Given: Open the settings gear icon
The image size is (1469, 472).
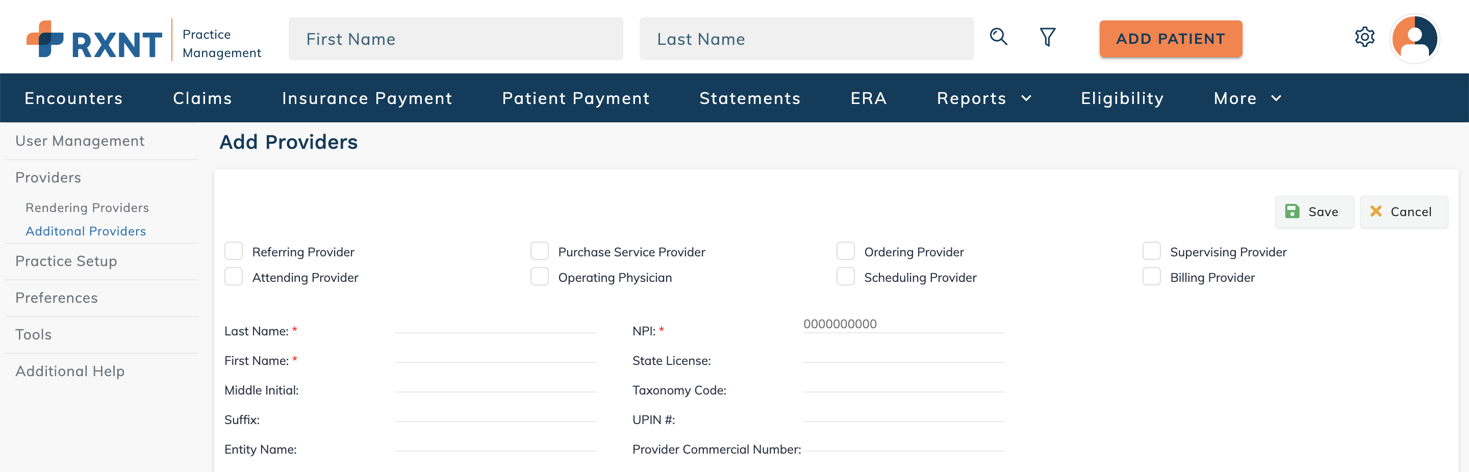Looking at the screenshot, I should [1364, 37].
